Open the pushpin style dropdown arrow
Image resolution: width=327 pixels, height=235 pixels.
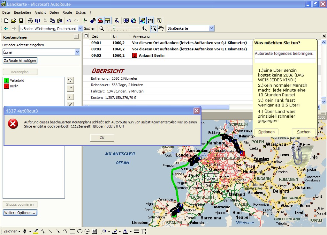(x=30, y=231)
